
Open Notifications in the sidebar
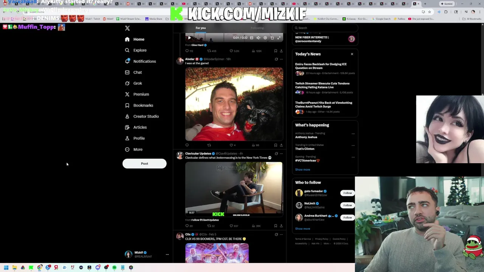click(140, 61)
